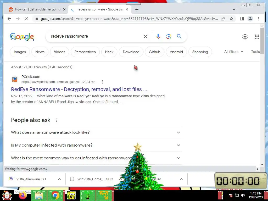Open People also ask options menu
The height and width of the screenshot is (201, 268).
click(x=56, y=120)
